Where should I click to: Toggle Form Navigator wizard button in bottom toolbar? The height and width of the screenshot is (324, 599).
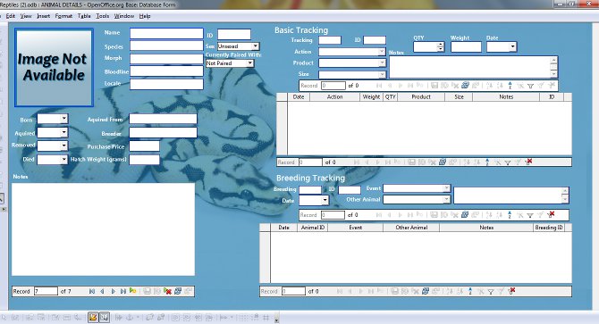coord(105,317)
